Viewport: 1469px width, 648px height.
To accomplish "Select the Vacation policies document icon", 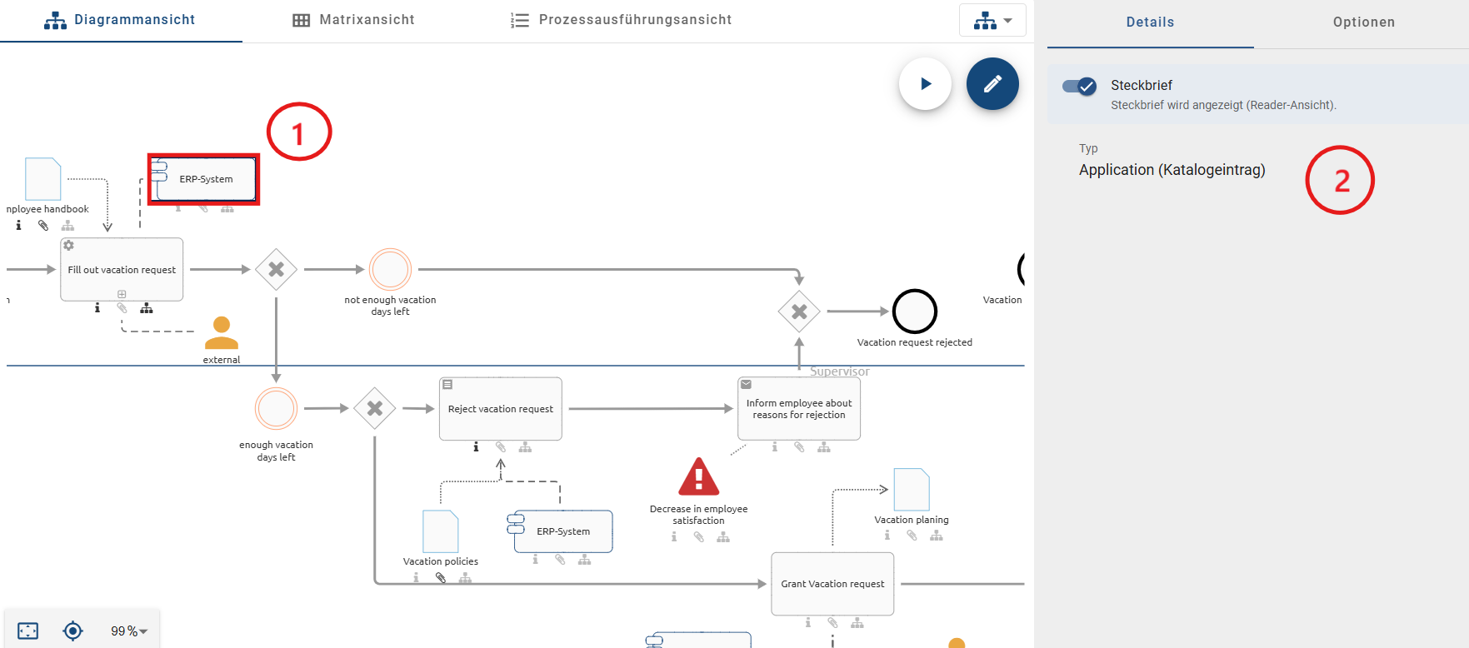I will (441, 531).
